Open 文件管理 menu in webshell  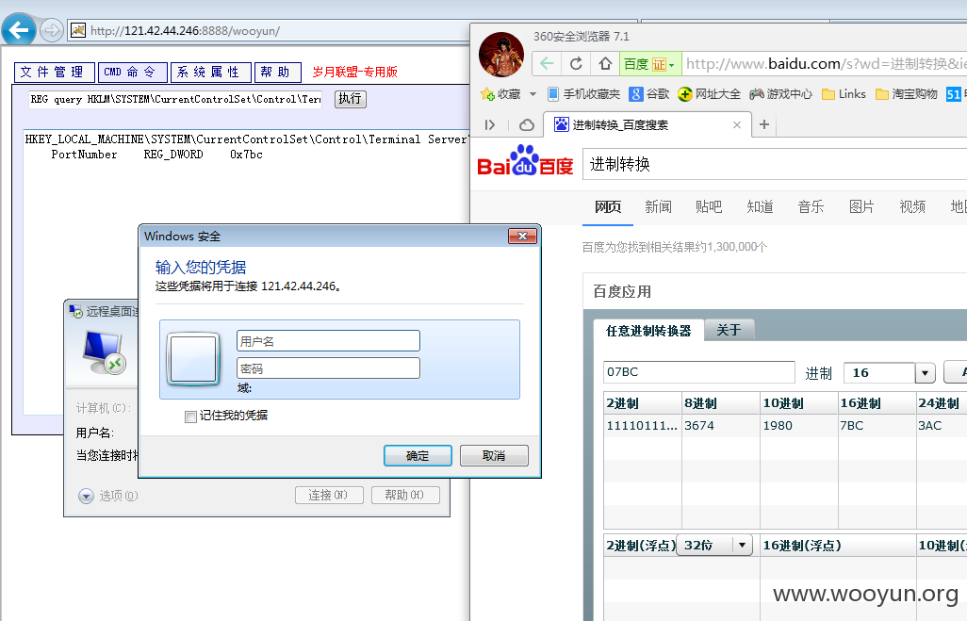[55, 73]
